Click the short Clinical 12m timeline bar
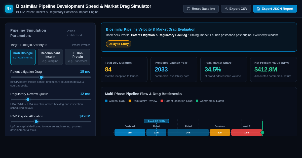The height and width of the screenshot is (158, 302). (156, 132)
